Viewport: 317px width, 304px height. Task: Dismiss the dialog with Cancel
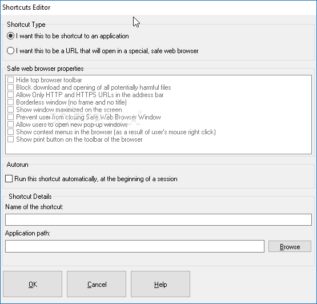[97, 284]
